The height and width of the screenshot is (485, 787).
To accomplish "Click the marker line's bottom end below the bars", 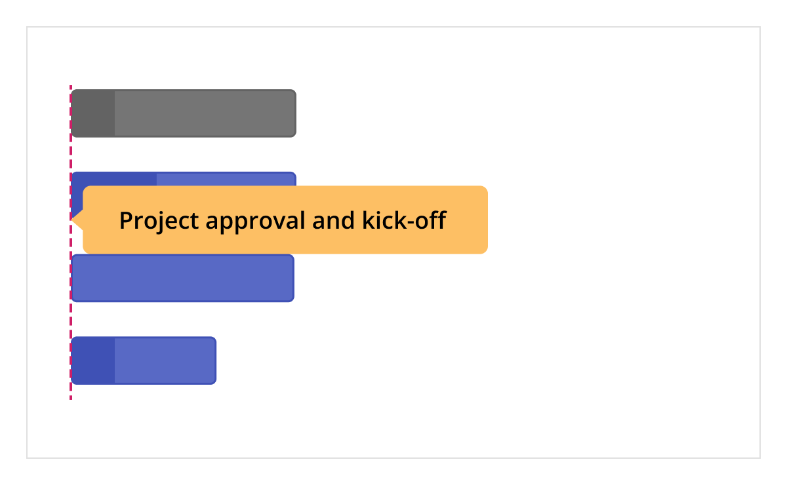I will (71, 395).
